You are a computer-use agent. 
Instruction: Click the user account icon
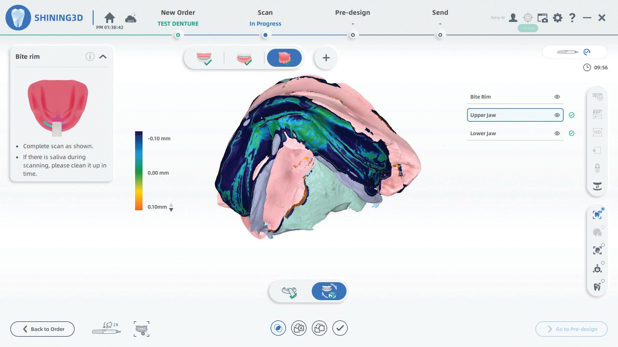pos(513,18)
